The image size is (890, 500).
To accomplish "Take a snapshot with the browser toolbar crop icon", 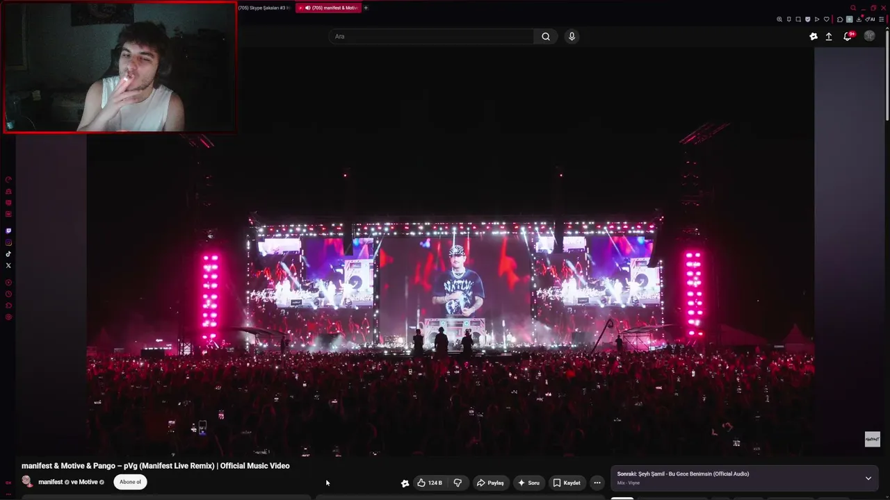I will click(x=798, y=19).
